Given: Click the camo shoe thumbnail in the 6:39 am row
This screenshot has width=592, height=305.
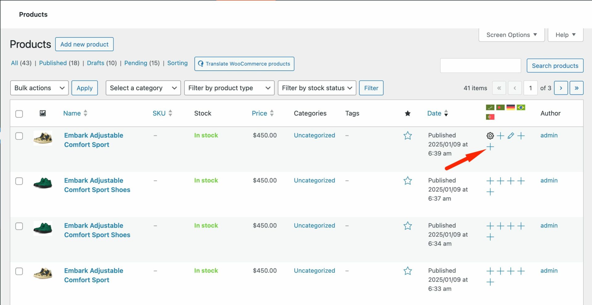Looking at the screenshot, I should (x=43, y=138).
